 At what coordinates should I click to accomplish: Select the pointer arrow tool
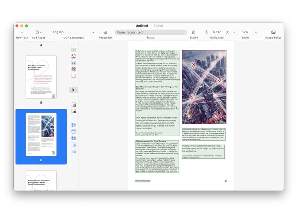coord(74,90)
